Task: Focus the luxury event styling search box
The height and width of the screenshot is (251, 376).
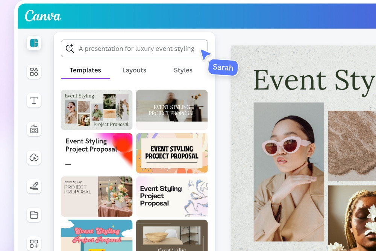Action: click(x=136, y=49)
